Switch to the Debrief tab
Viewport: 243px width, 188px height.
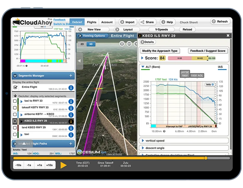point(77,22)
